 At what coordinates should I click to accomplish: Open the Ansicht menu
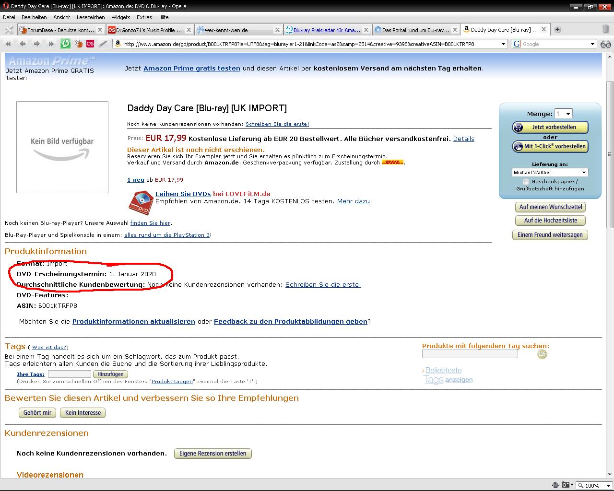pyautogui.click(x=62, y=17)
